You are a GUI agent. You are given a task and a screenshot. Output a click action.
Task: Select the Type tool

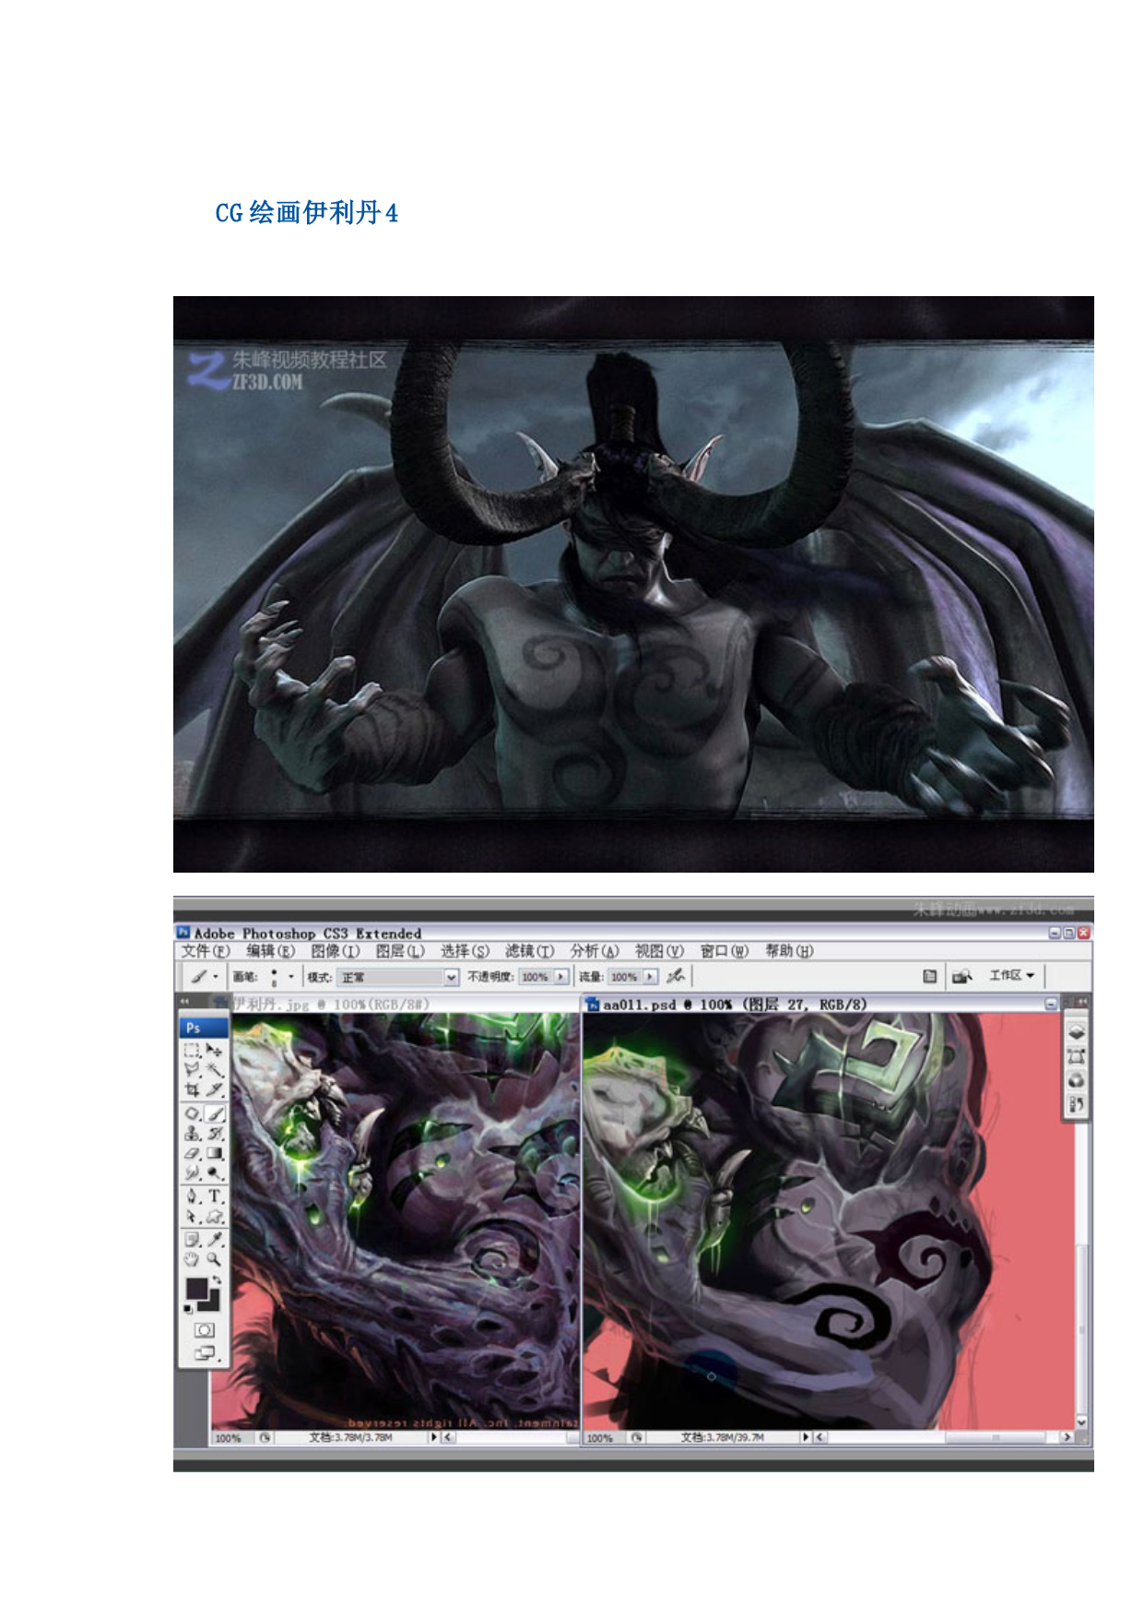214,1196
